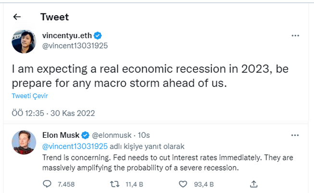Open the @vincent13031925 mention in the reply

[x=75, y=146]
